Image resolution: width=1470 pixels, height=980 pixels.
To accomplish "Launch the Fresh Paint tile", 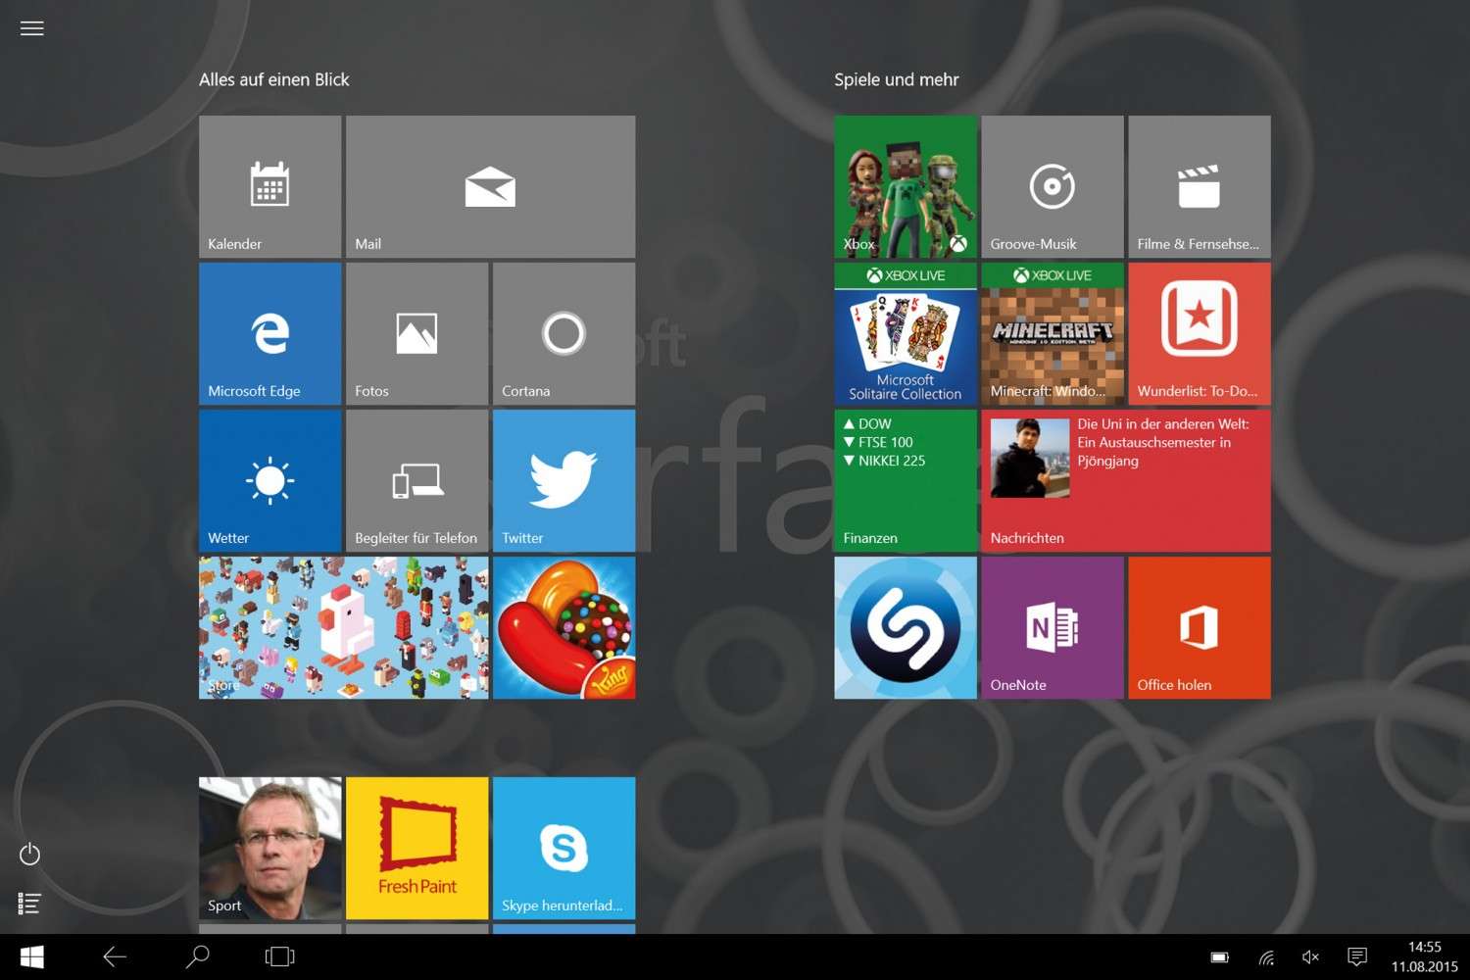I will [x=416, y=848].
